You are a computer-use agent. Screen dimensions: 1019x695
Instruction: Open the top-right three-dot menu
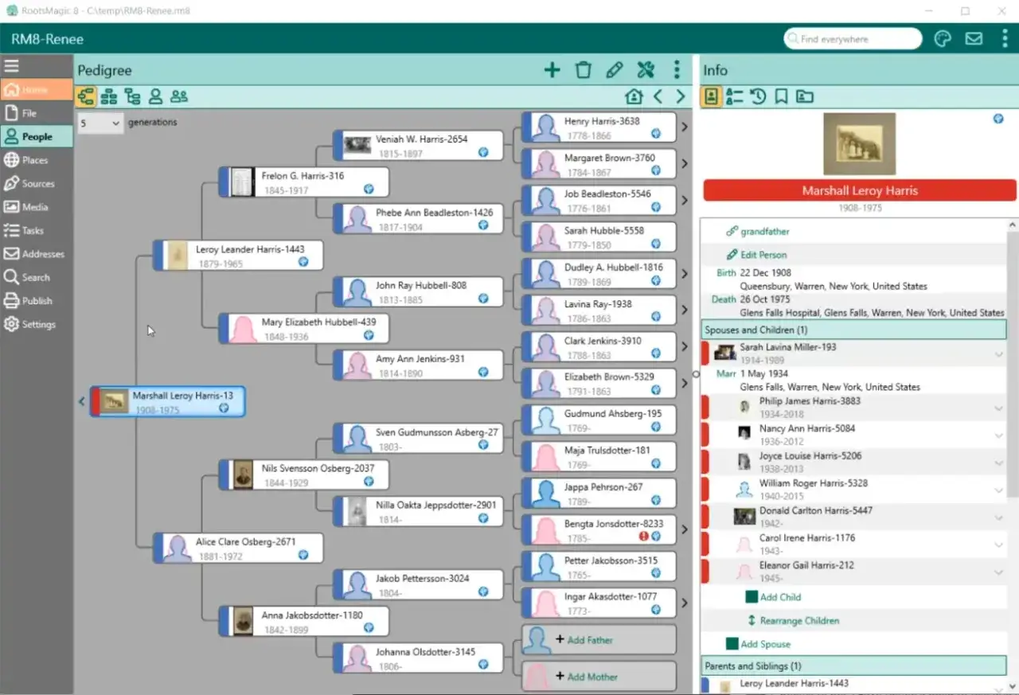[x=1005, y=39]
